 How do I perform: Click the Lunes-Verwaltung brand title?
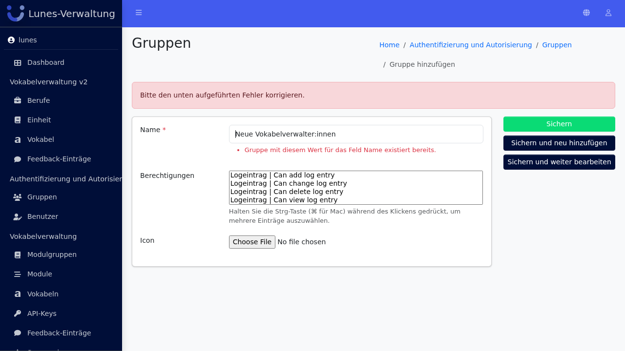tap(72, 14)
